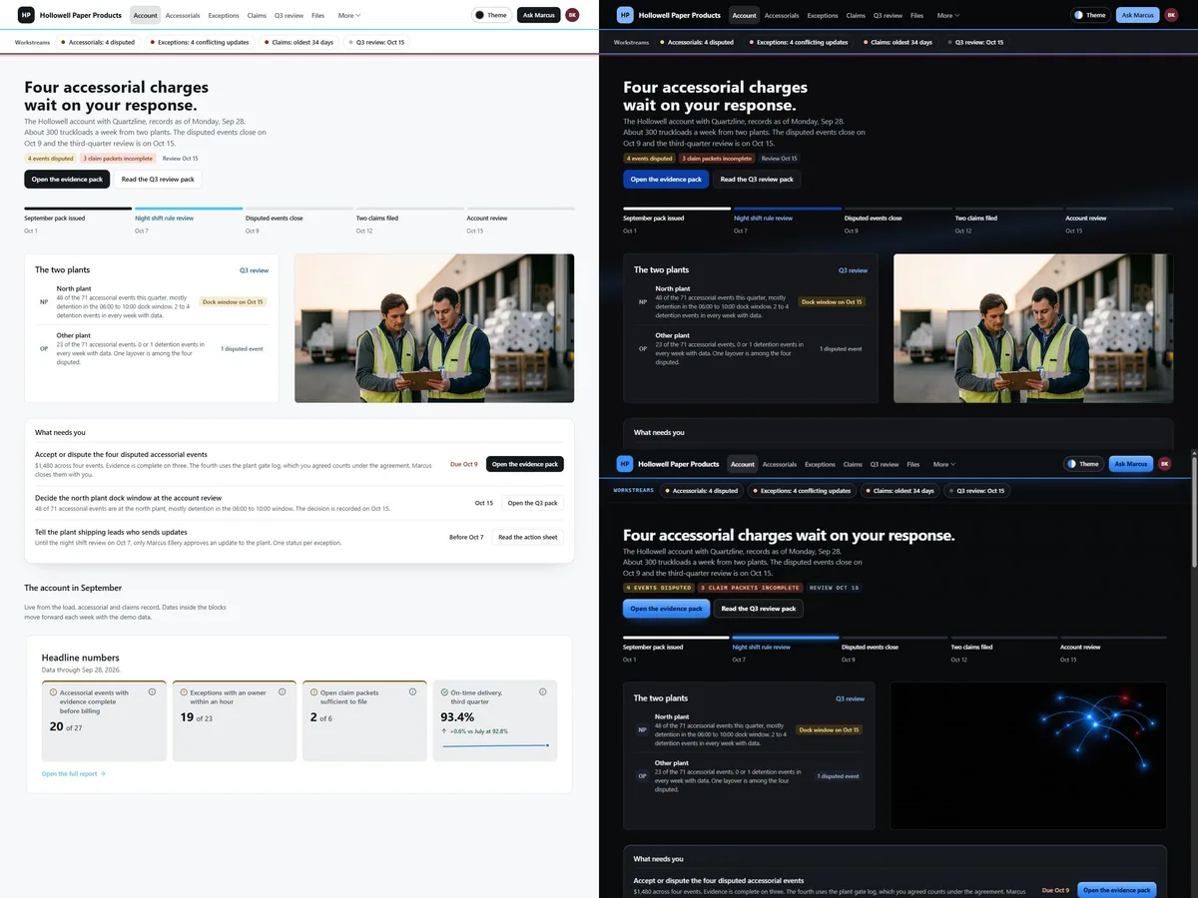
Task: Expand the More menu in the upper dark header
Action: (x=948, y=15)
